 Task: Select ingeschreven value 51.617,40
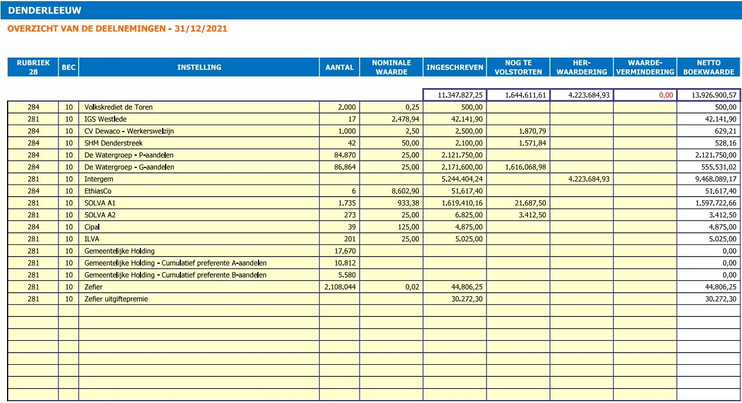[455, 191]
